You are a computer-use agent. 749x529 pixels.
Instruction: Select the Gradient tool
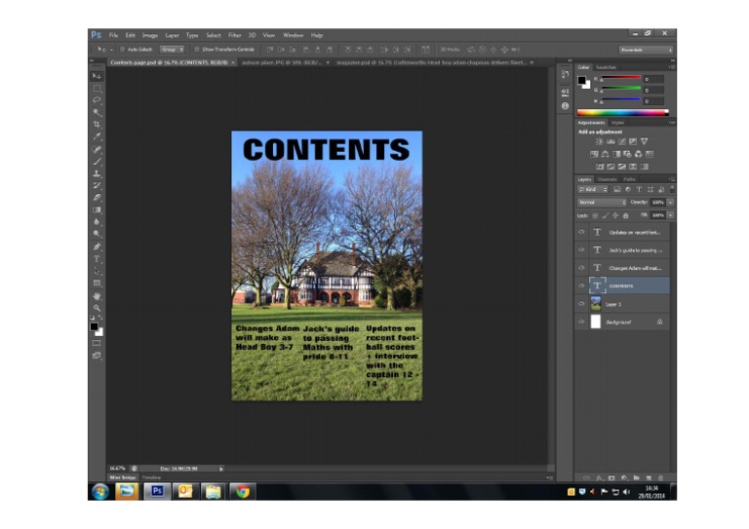[x=97, y=209]
